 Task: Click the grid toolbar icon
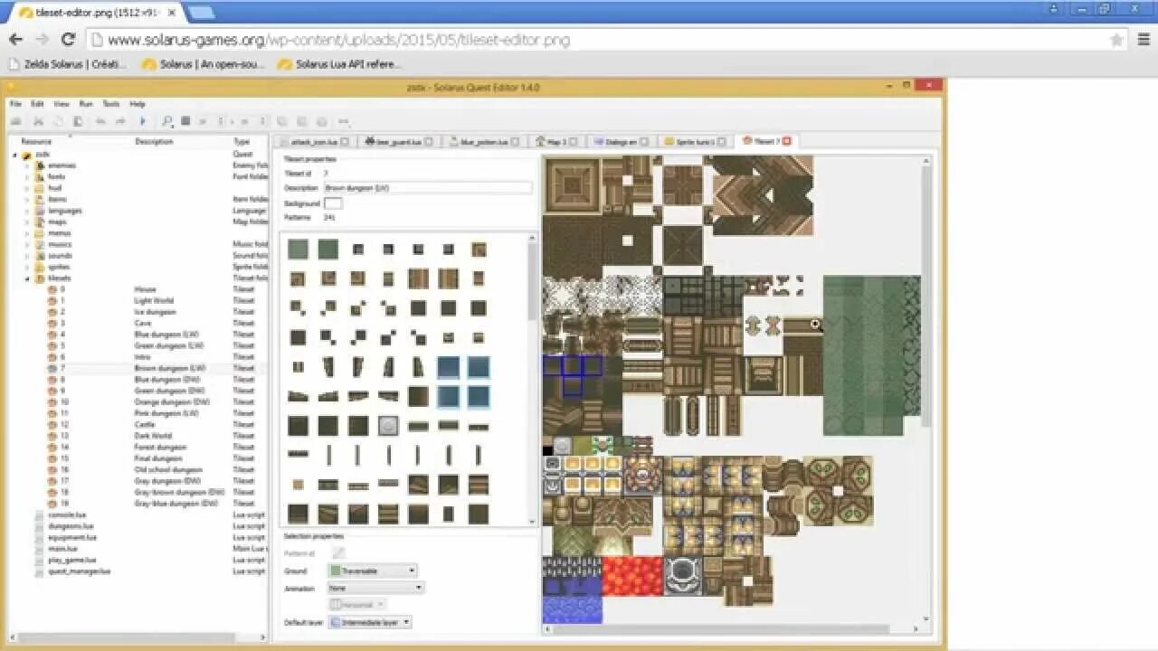pyautogui.click(x=185, y=121)
